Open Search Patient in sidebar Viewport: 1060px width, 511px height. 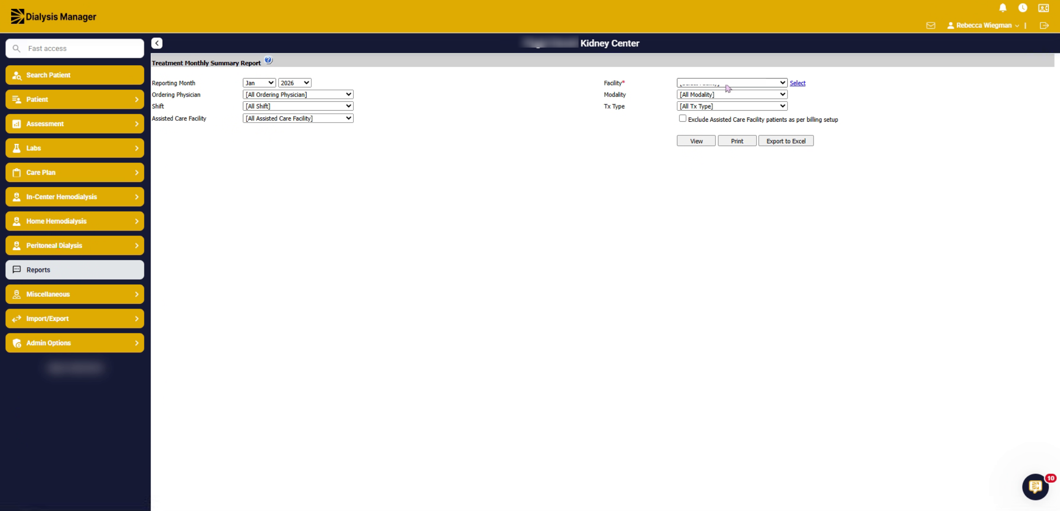tap(75, 75)
